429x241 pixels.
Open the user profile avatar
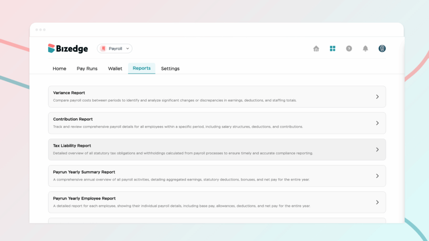tap(382, 49)
